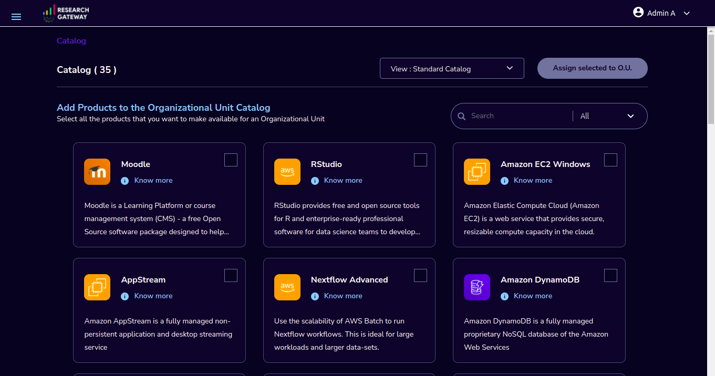This screenshot has width=715, height=376.
Task: Check the Amazon DynamoDB checkbox
Action: 610,275
